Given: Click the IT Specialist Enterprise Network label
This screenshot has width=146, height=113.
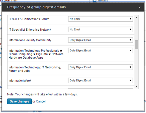Looking at the screenshot, I should point(30,29).
